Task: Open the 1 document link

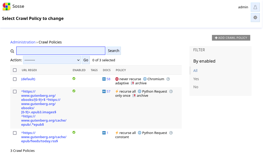Action: (107, 133)
